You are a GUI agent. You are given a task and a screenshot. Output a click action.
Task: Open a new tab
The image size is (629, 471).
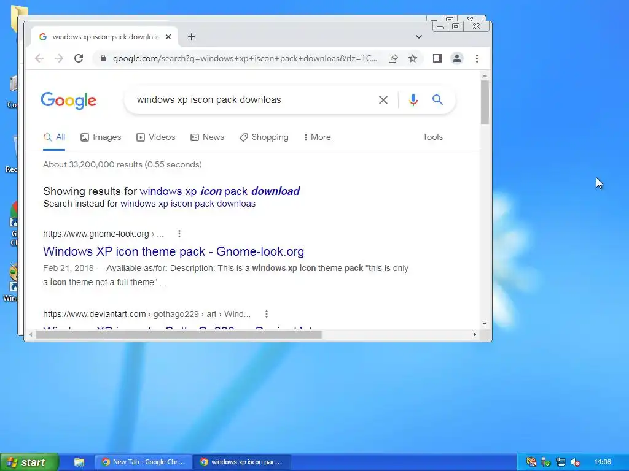tap(192, 37)
